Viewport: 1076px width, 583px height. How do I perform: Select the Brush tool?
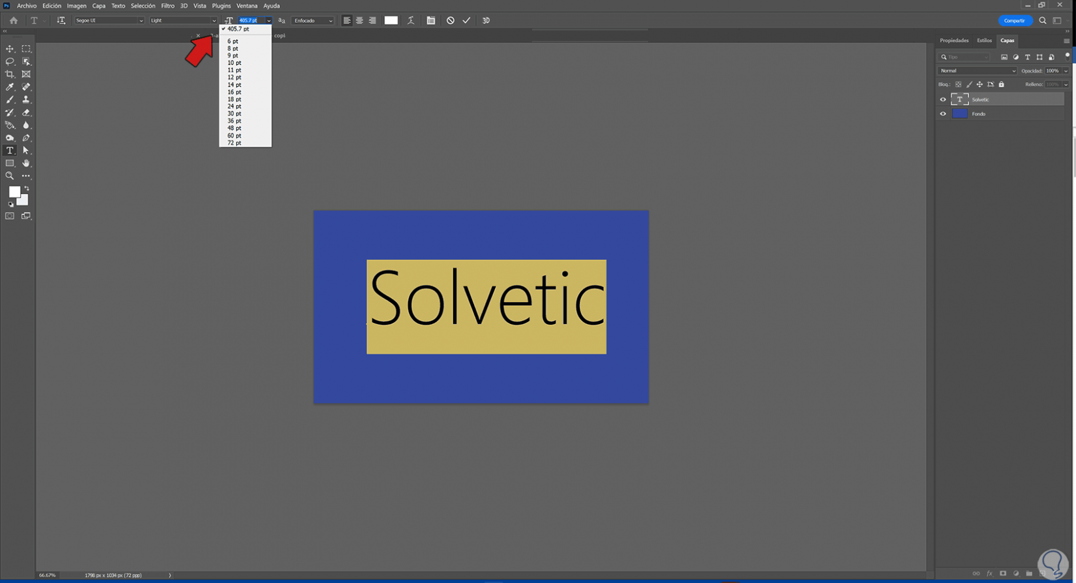click(x=10, y=100)
